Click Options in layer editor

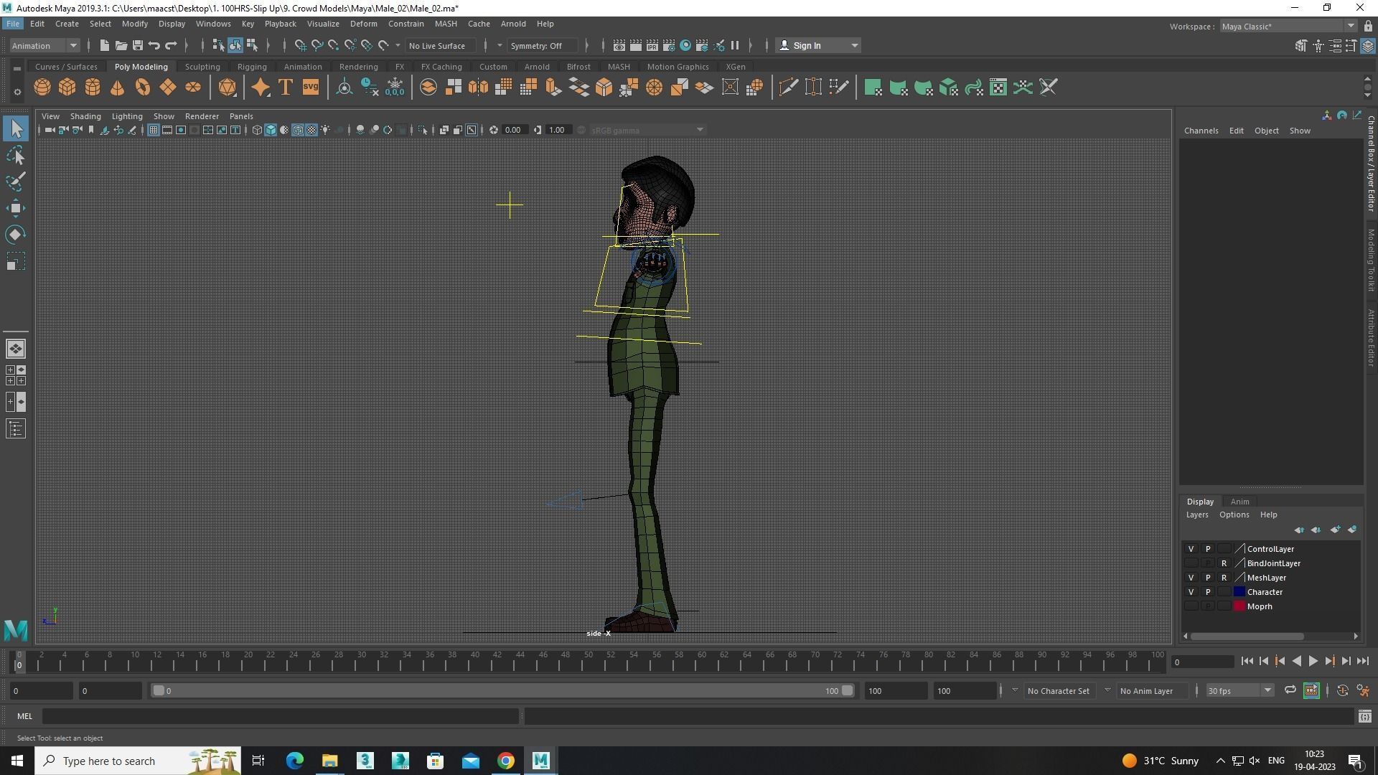pyautogui.click(x=1234, y=515)
